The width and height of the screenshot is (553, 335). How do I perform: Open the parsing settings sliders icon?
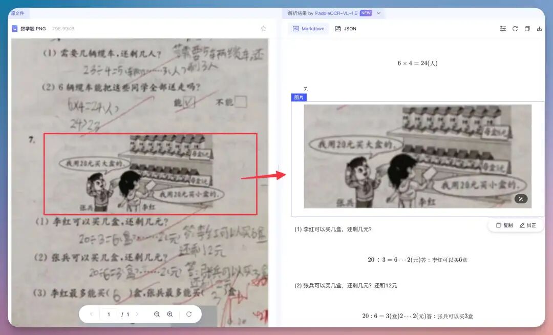click(x=503, y=29)
